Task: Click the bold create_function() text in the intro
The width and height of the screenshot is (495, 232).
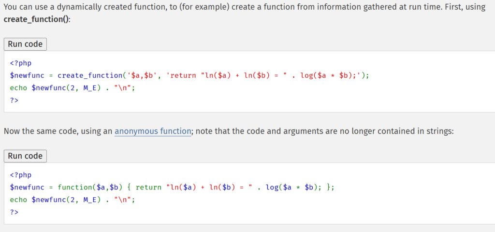Action: point(36,20)
